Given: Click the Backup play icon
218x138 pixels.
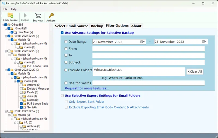Looking at the screenshot, I should (25, 16).
